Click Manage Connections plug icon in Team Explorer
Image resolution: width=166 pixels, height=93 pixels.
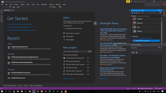[x=139, y=13]
